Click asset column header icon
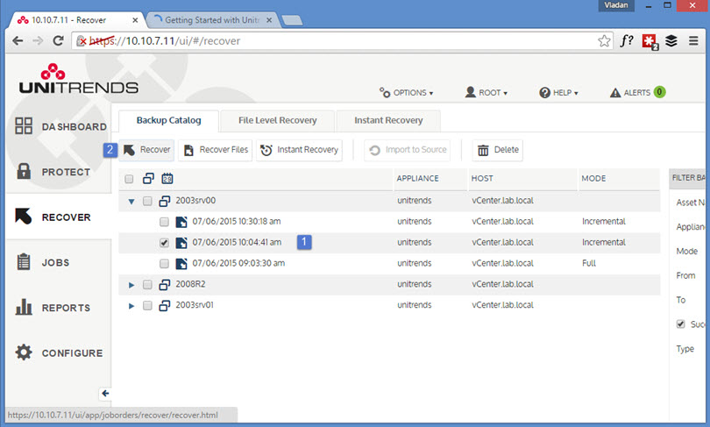Image resolution: width=710 pixels, height=427 pixels. click(x=148, y=178)
